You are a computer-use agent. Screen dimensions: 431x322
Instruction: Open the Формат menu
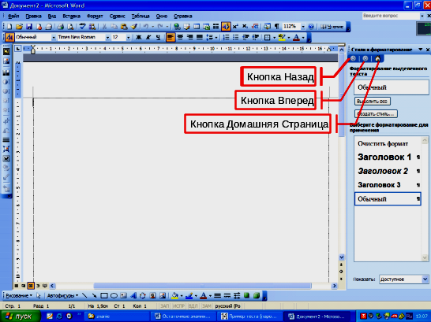(95, 17)
